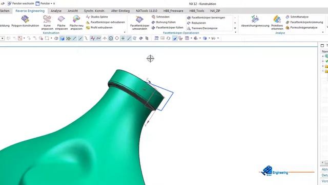Choose Facettenkörper füllen

[167, 27]
